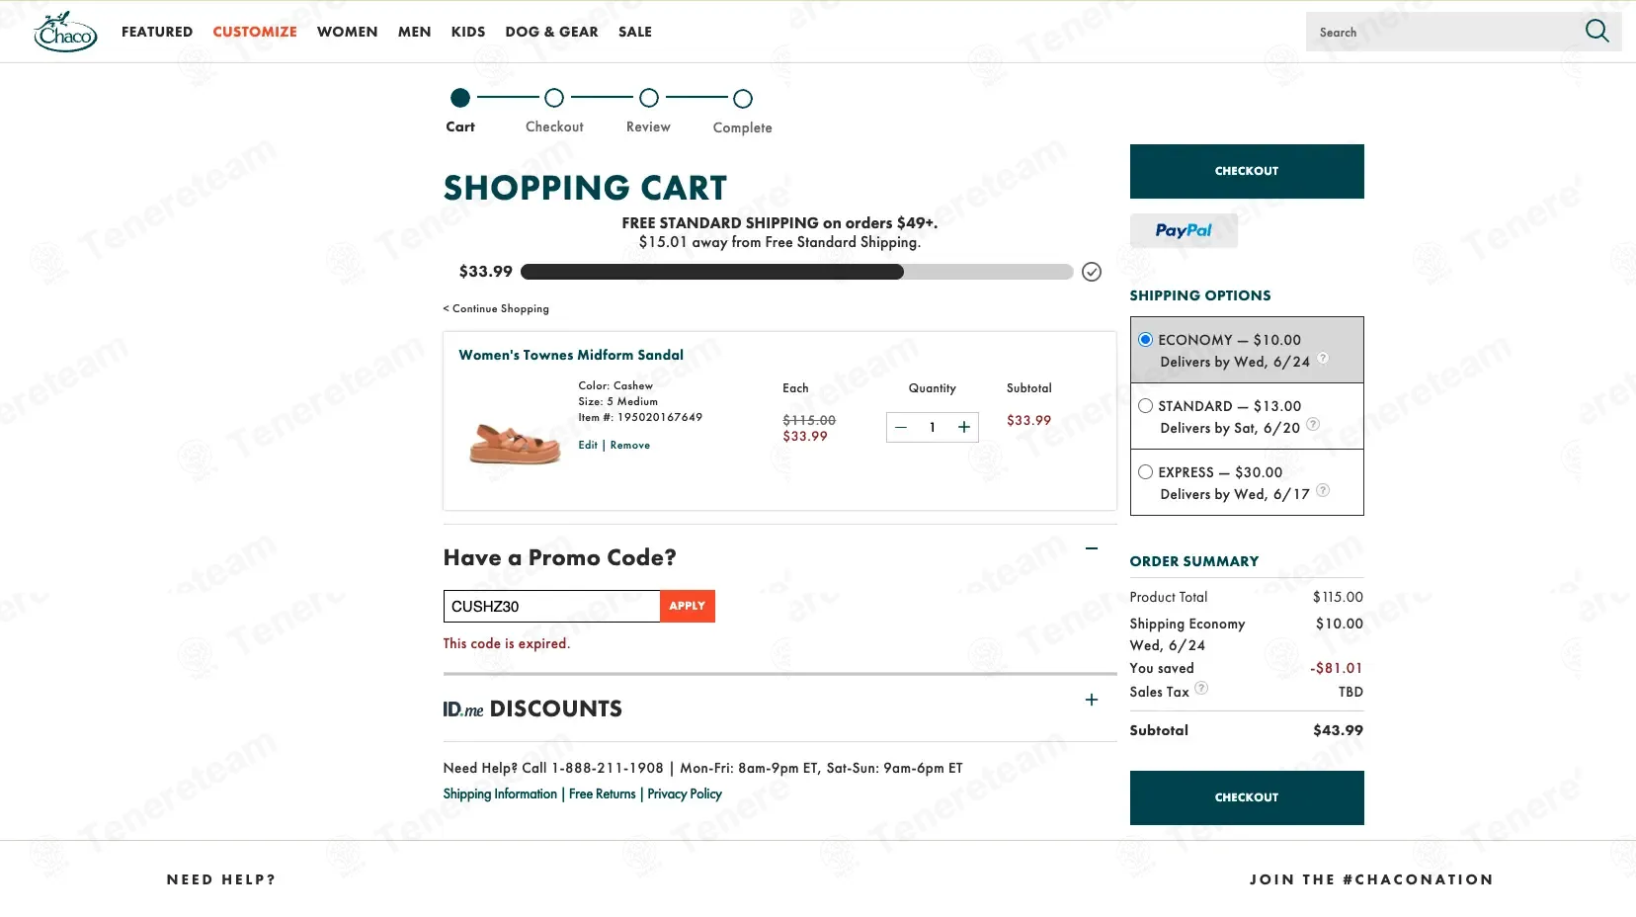The height and width of the screenshot is (917, 1636).
Task: Open the Dog & Gear menu
Action: tap(551, 32)
